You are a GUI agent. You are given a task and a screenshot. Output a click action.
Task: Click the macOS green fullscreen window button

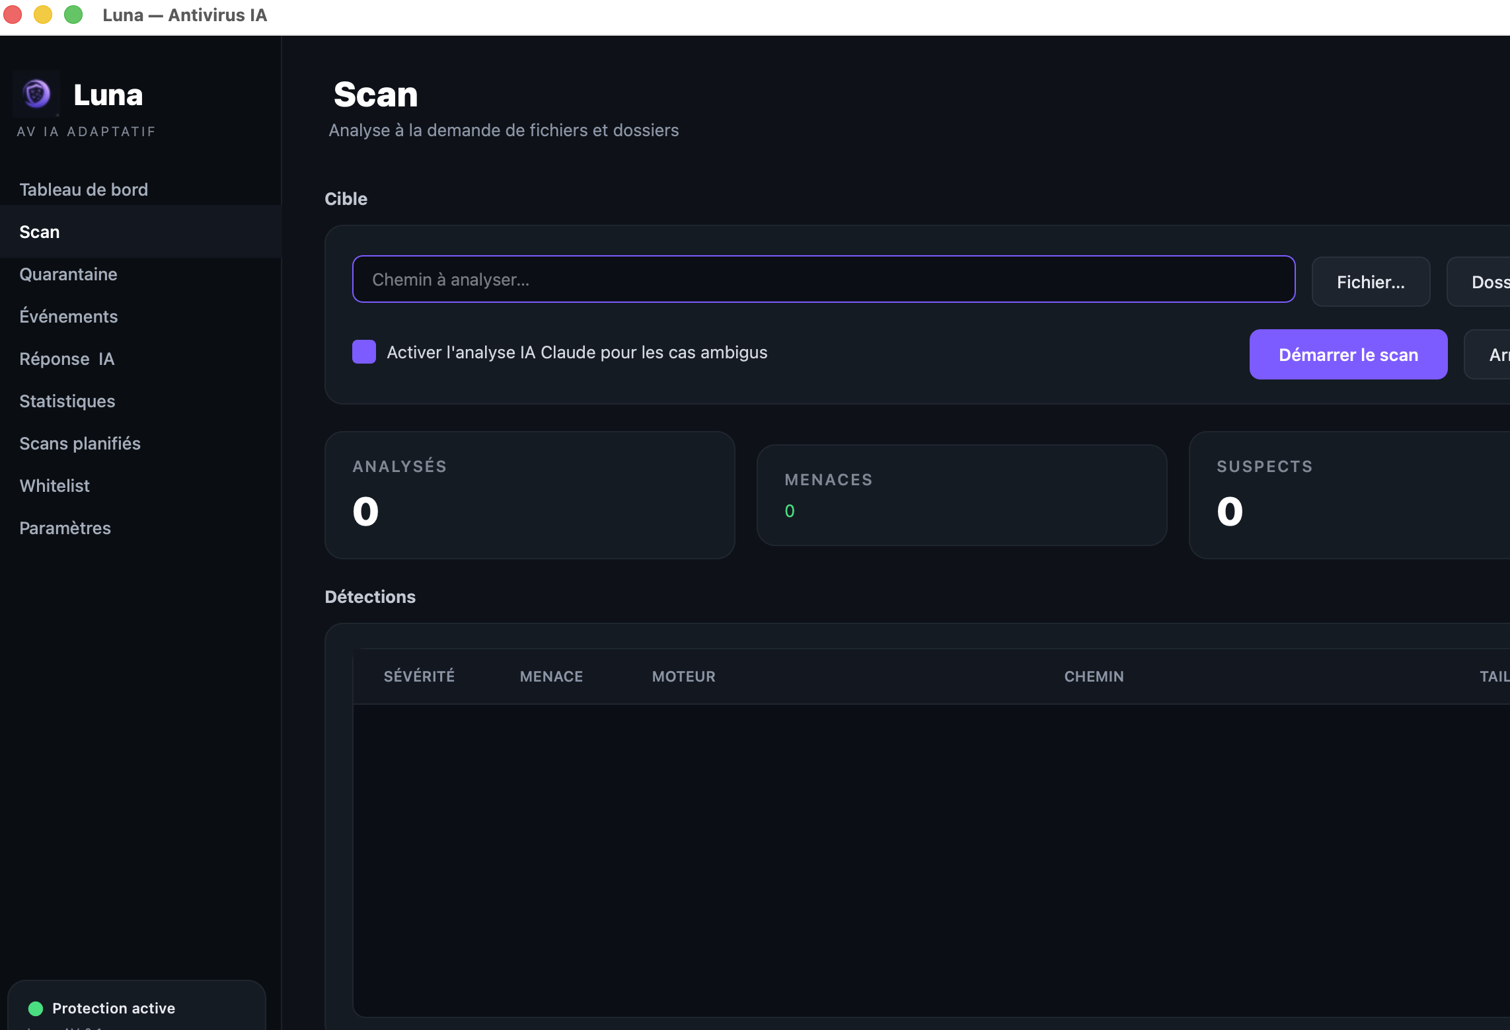(x=73, y=15)
